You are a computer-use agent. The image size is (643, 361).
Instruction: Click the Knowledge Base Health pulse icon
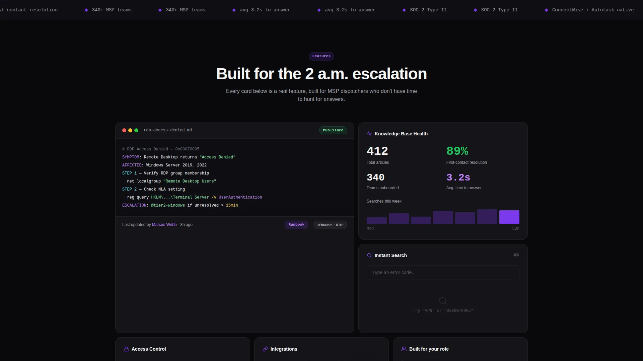[369, 134]
